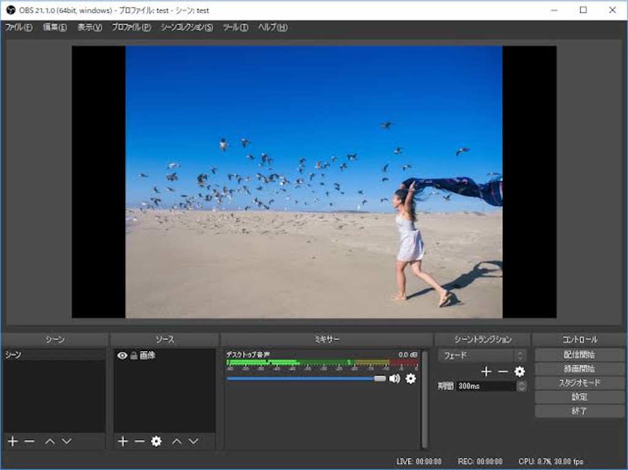Open transition properties gear icon

[519, 371]
